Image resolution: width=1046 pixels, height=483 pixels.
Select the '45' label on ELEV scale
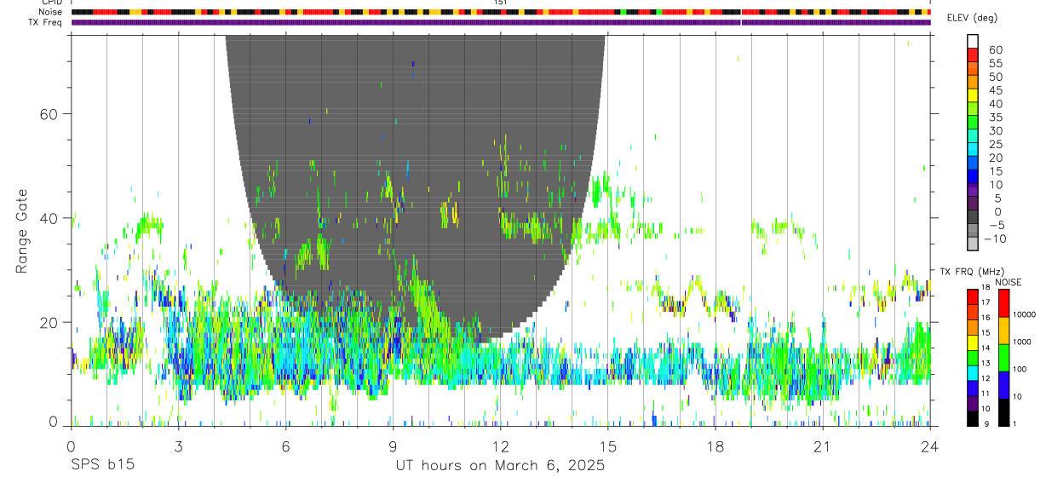[995, 90]
